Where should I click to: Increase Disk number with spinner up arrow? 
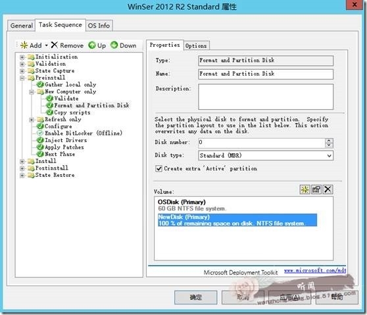(329, 141)
